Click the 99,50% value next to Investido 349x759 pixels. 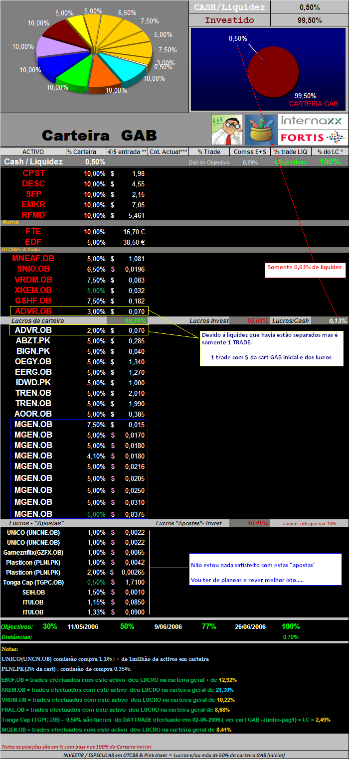(310, 20)
